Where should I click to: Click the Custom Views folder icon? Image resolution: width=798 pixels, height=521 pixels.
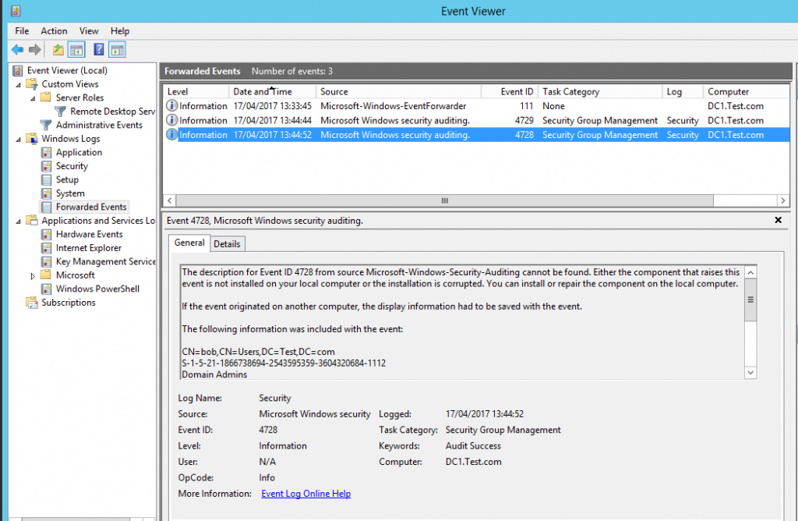tap(32, 84)
